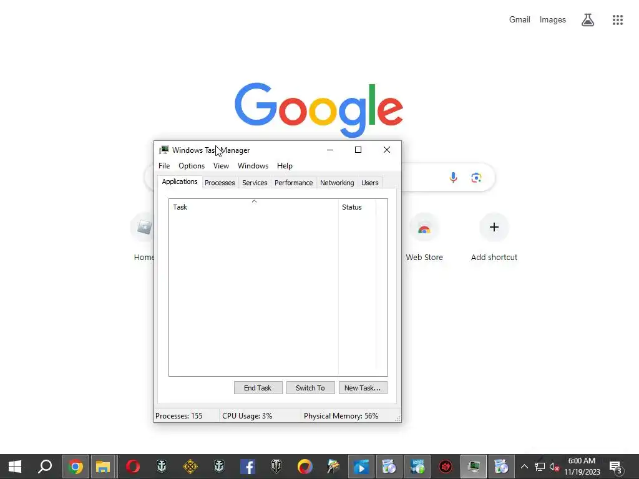Screen dimensions: 639x479
Task: Start a voice search with the microphone
Action: [x=453, y=177]
